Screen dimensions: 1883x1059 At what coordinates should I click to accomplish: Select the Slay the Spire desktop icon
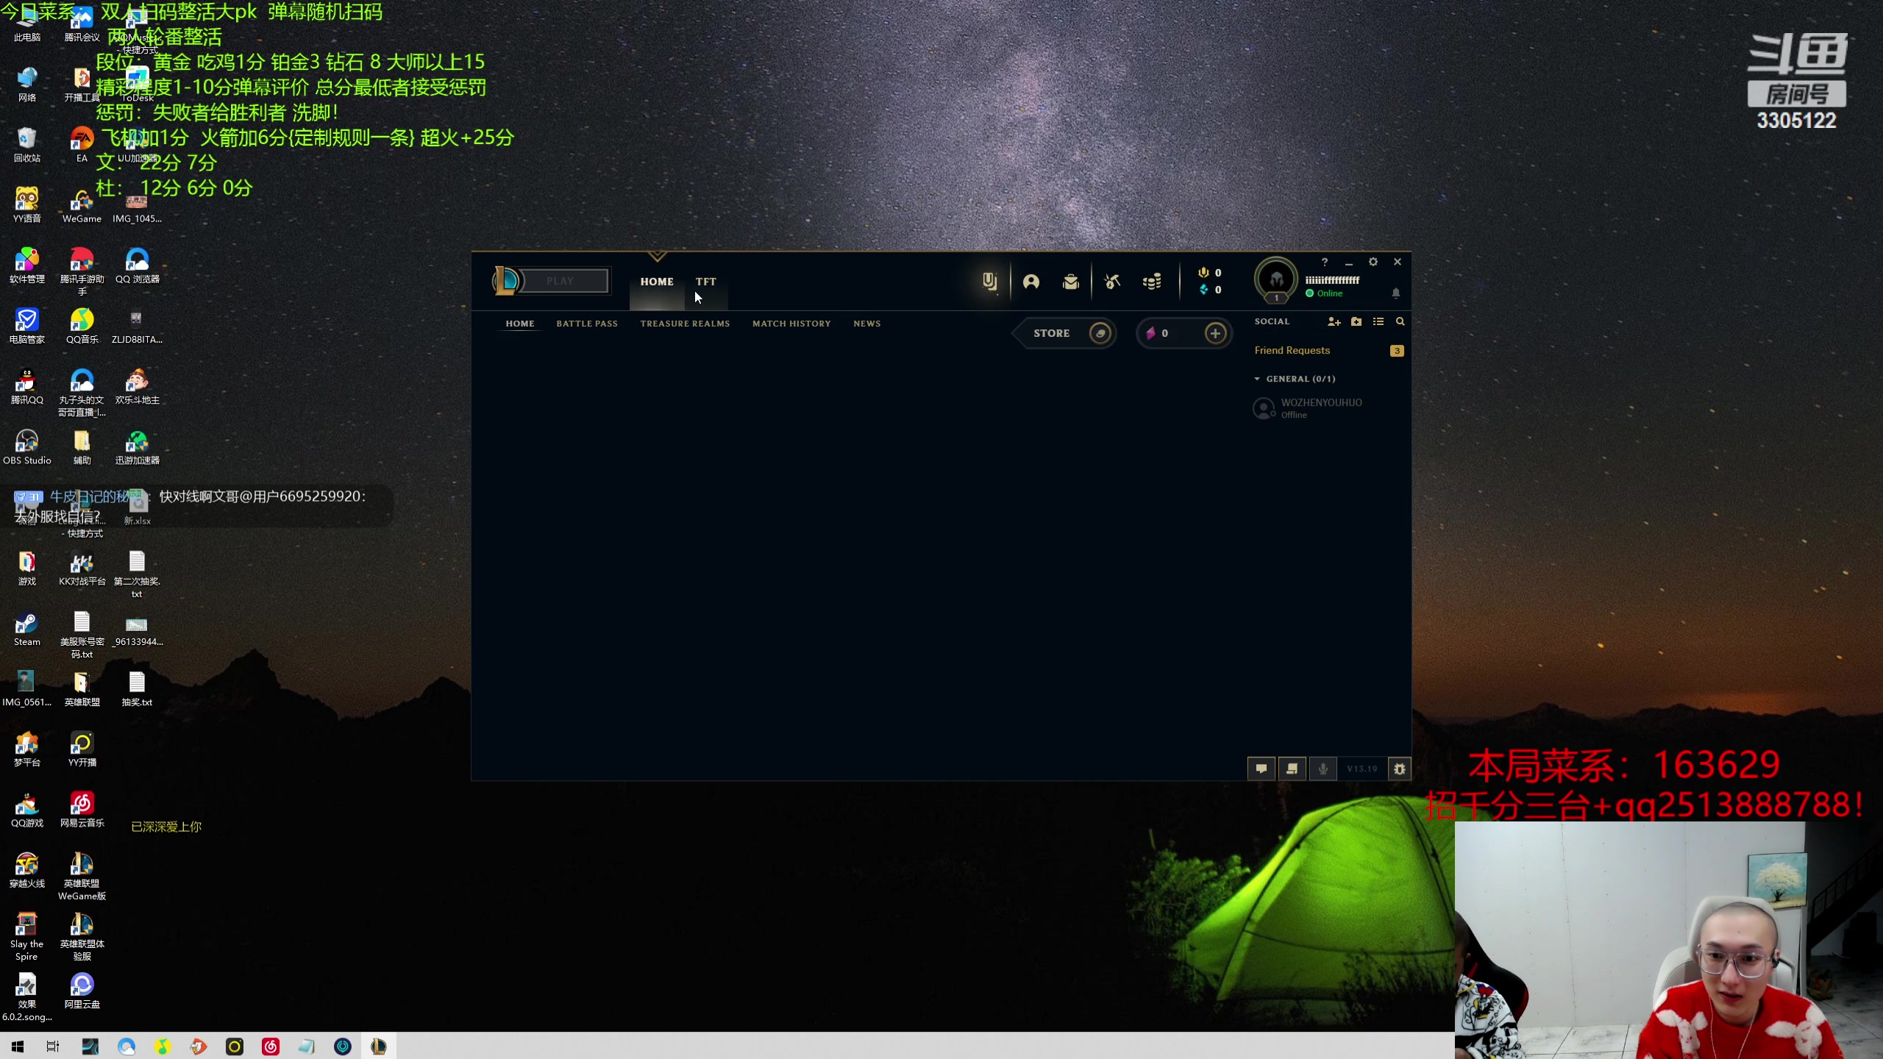tap(27, 936)
